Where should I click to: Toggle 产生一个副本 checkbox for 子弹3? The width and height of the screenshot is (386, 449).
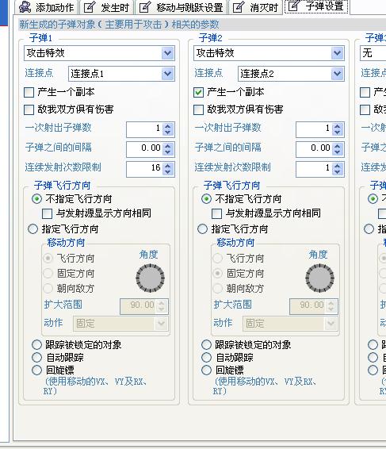365,93
